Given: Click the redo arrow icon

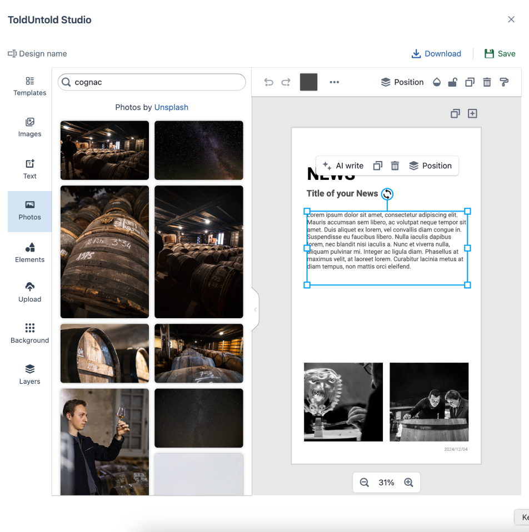Looking at the screenshot, I should coord(286,82).
